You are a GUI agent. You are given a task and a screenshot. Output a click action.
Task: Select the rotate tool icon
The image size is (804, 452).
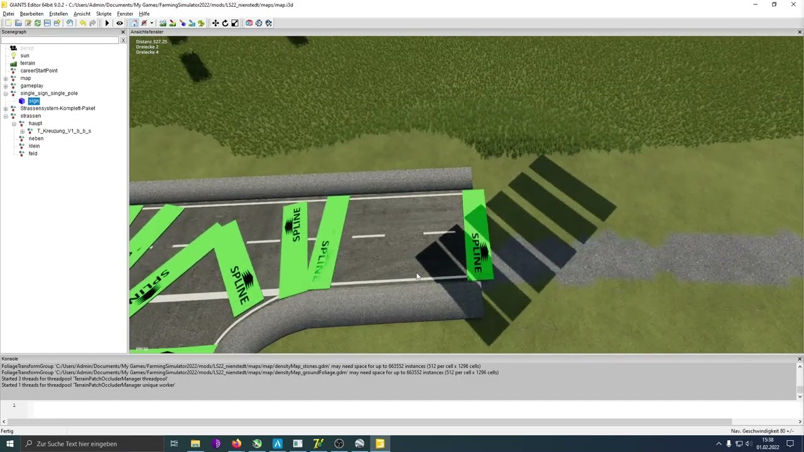[225, 23]
